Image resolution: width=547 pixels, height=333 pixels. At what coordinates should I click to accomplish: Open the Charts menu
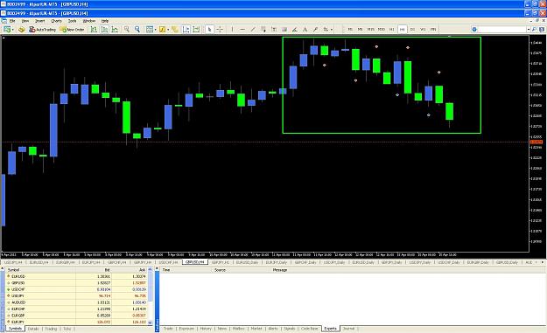(56, 21)
